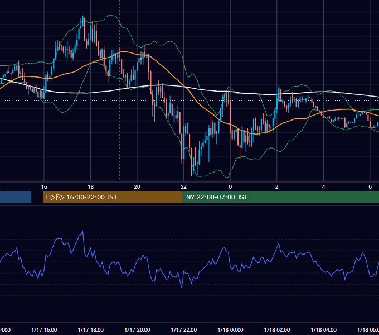The image size is (379, 335).
Task: Click the 1/17 22:00 date label
Action: [x=184, y=329]
